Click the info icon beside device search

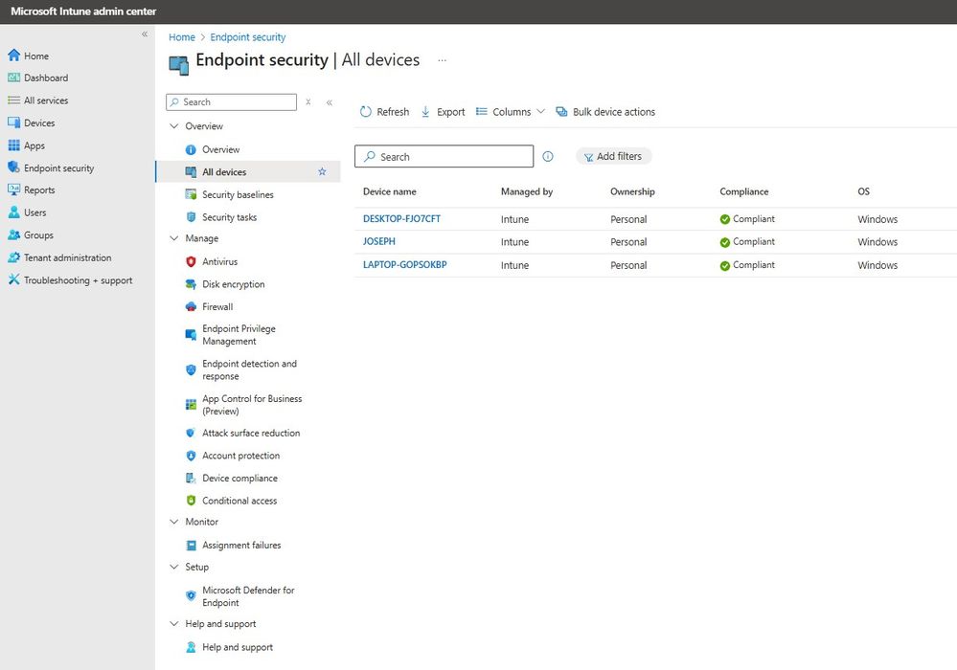pos(547,157)
